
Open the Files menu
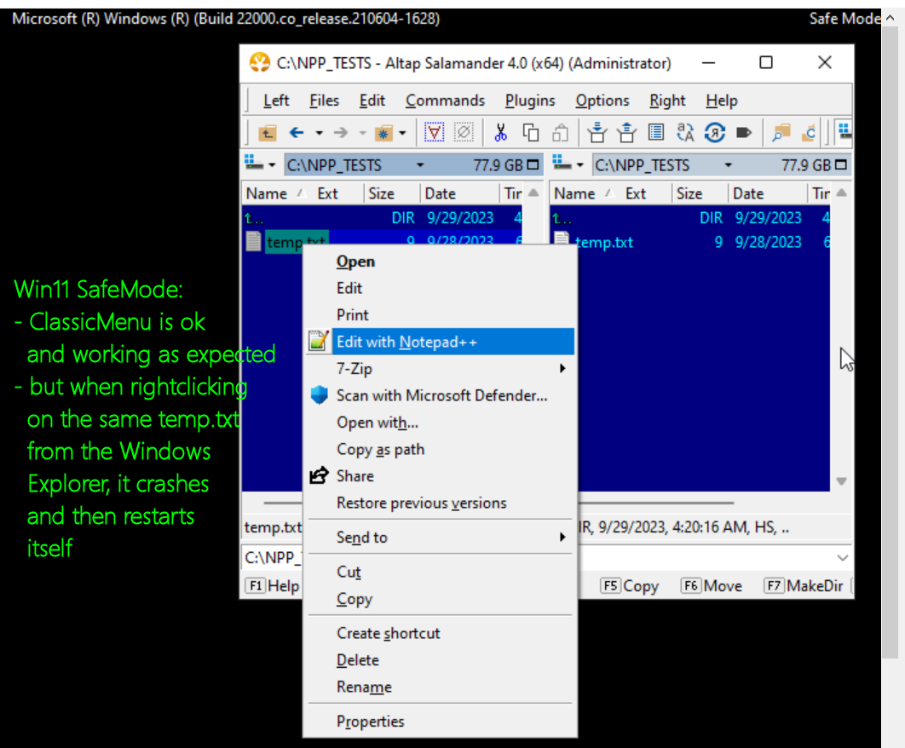324,101
